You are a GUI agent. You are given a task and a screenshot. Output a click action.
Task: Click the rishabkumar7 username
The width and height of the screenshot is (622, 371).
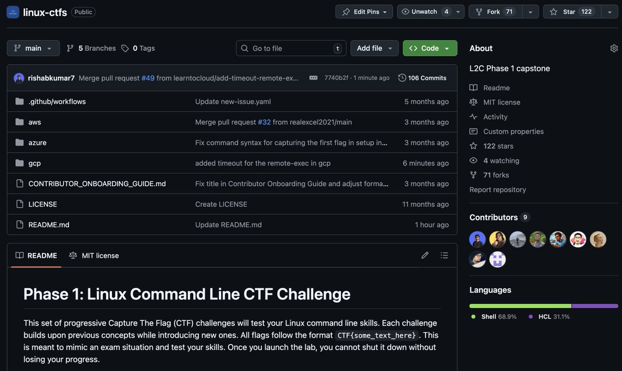click(51, 78)
